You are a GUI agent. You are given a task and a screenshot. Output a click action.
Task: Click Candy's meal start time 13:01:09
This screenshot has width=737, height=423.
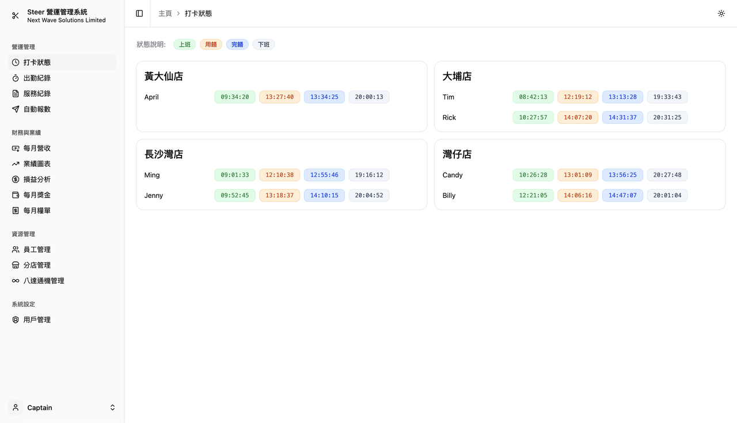point(578,175)
